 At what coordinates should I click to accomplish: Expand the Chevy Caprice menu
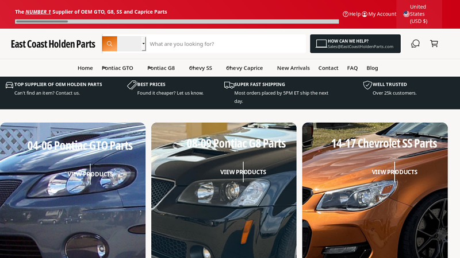pyautogui.click(x=244, y=68)
